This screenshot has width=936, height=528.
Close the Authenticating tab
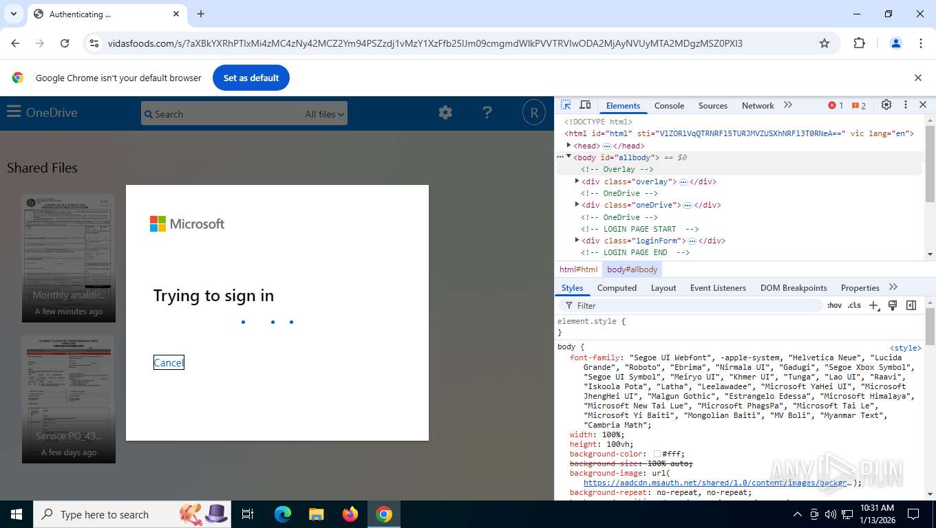(176, 14)
